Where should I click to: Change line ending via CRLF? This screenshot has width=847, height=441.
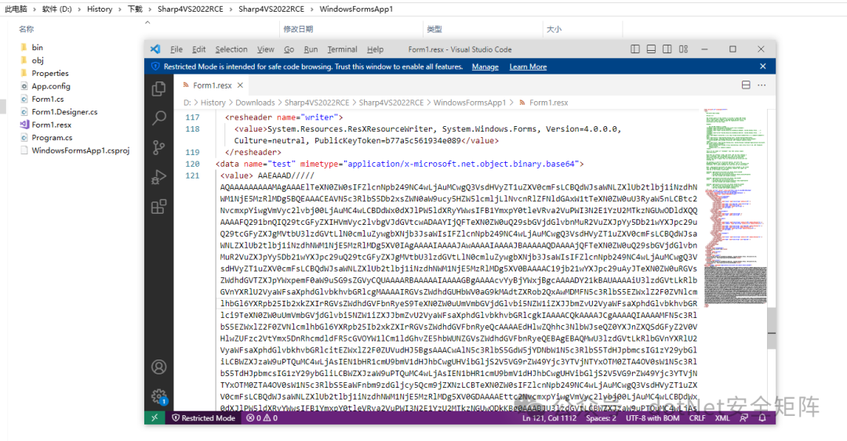point(697,418)
